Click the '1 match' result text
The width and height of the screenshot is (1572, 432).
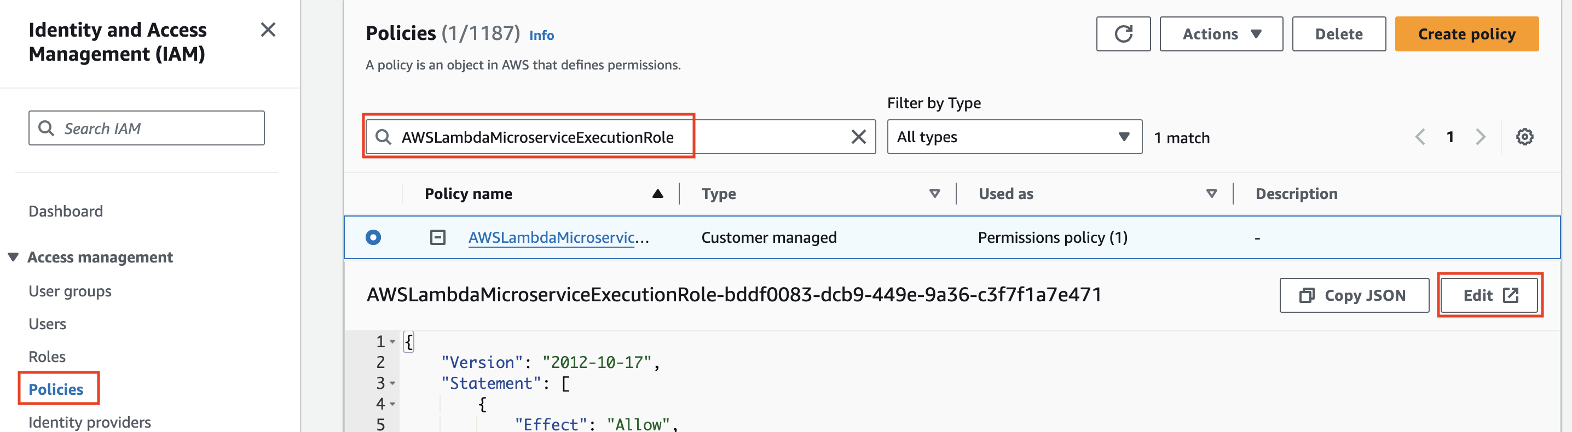click(1181, 138)
